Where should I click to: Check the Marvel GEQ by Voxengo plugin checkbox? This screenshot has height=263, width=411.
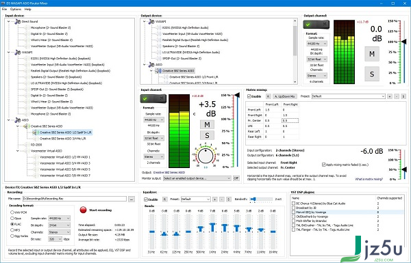294,212
